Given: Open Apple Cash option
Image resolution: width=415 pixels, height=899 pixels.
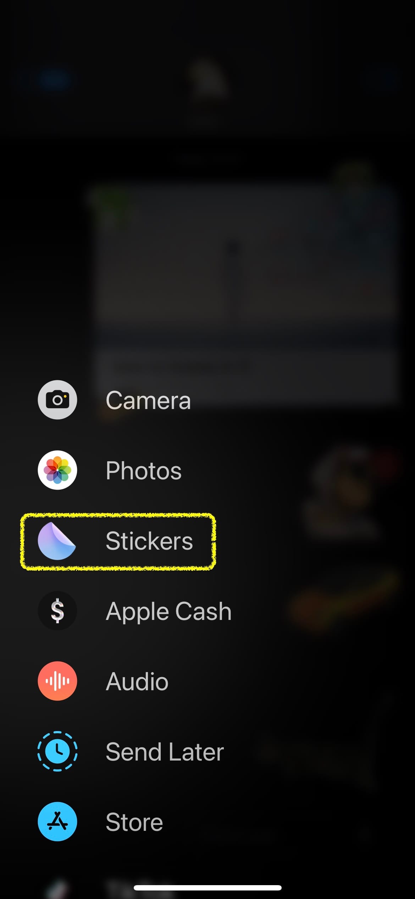Looking at the screenshot, I should pos(168,611).
